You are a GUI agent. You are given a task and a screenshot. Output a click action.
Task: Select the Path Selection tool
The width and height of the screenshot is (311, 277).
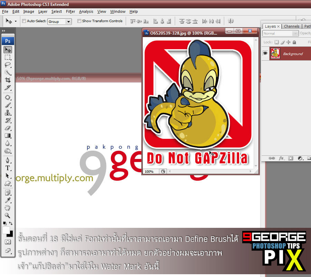click(8, 176)
